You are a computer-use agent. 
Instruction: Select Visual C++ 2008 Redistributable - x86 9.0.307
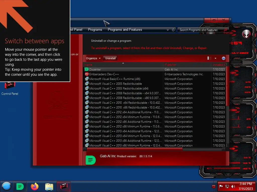click(x=155, y=98)
